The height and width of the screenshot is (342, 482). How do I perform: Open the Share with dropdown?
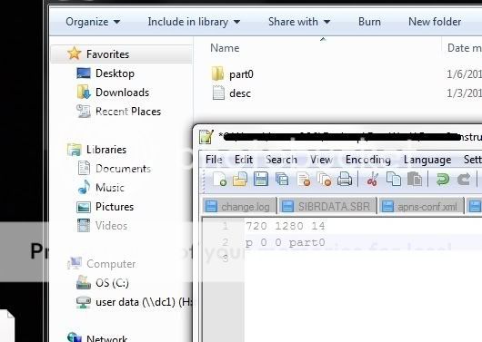click(299, 22)
